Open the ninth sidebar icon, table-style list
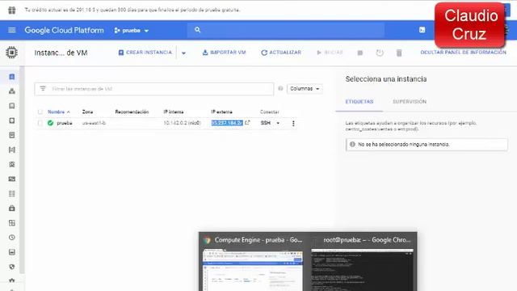Screen dimensions: 517x291 12,194
